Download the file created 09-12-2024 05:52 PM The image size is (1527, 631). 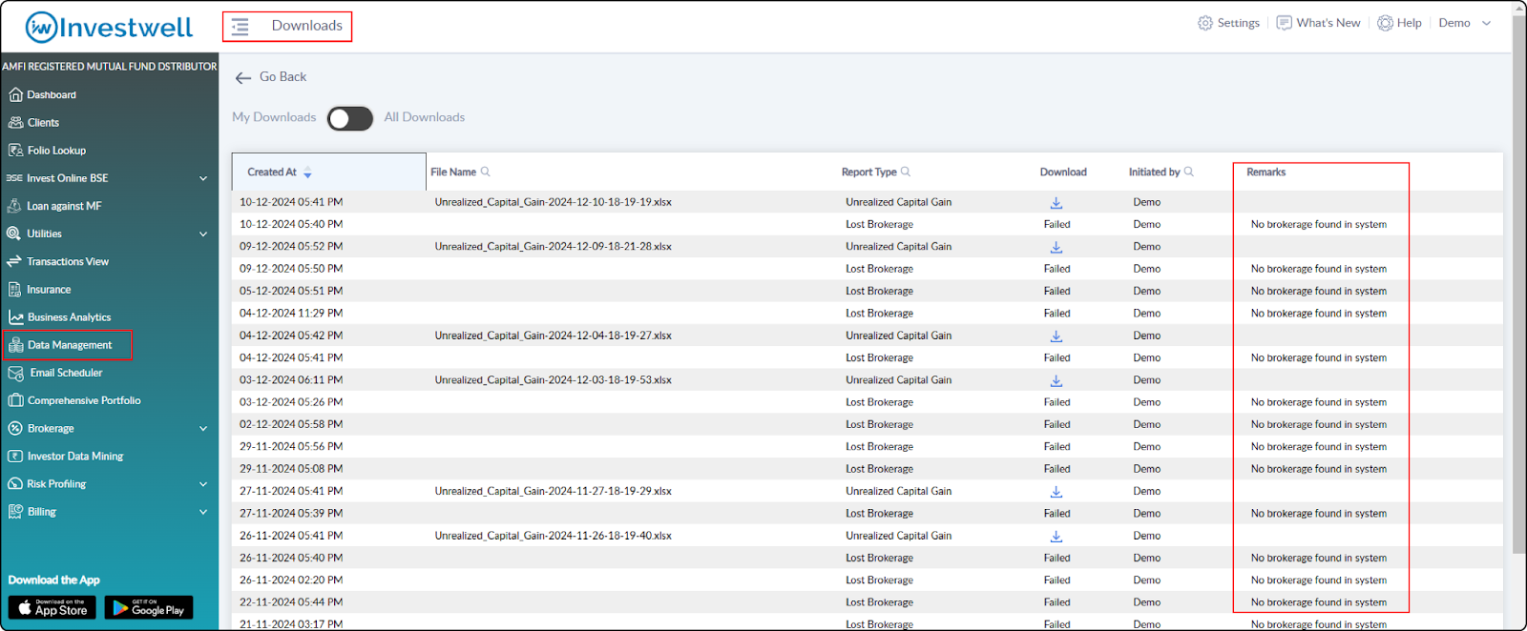(x=1056, y=247)
